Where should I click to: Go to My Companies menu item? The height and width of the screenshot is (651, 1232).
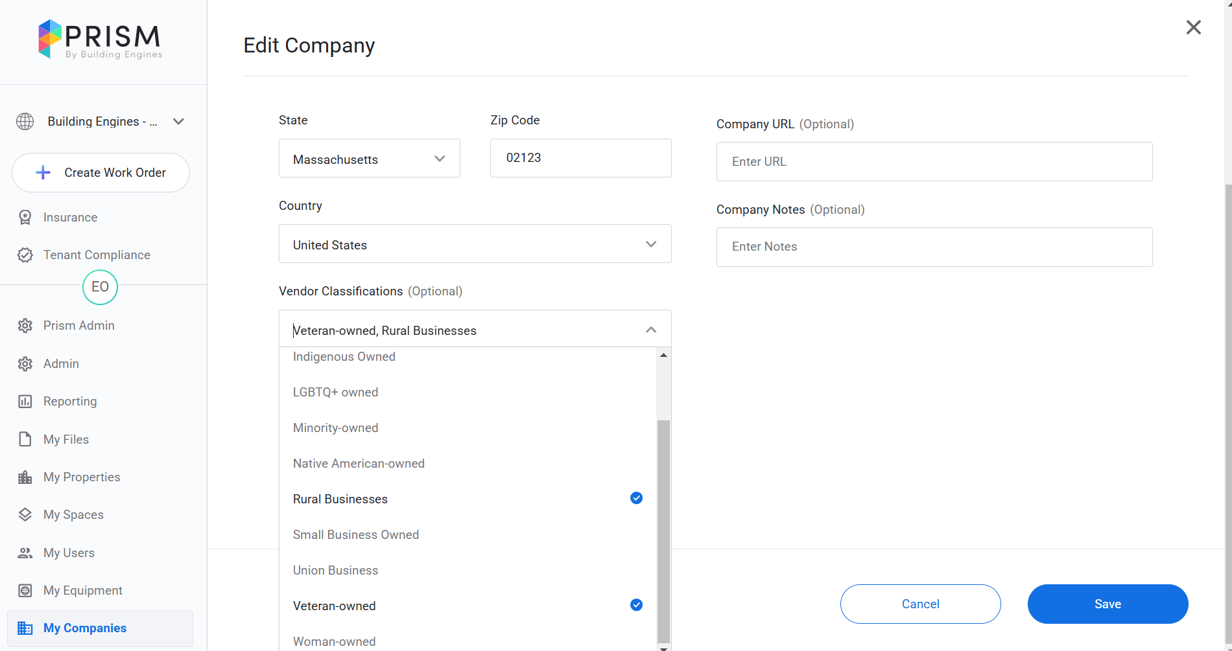pos(85,628)
